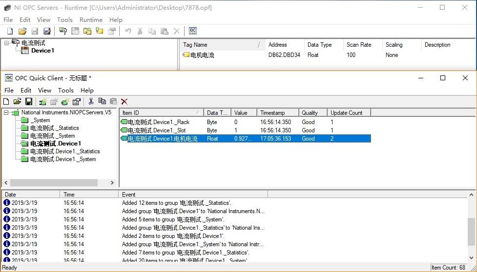The height and width of the screenshot is (272, 477).
Task: Open File menu in NI OPC Servers window
Action: [x=8, y=20]
